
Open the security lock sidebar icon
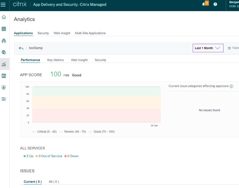tap(4, 88)
